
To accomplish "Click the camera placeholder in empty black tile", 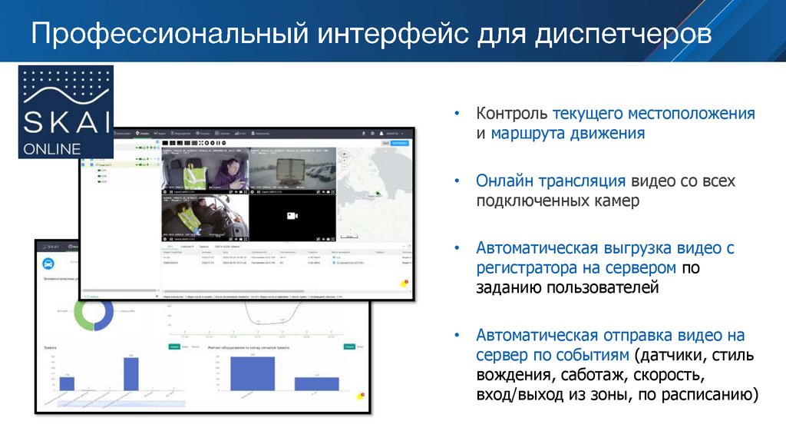I will pos(292,216).
